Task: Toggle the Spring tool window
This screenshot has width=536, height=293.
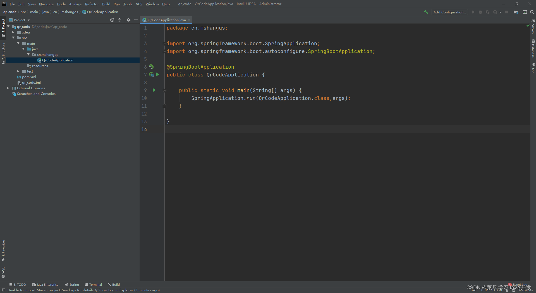Action: (72, 284)
